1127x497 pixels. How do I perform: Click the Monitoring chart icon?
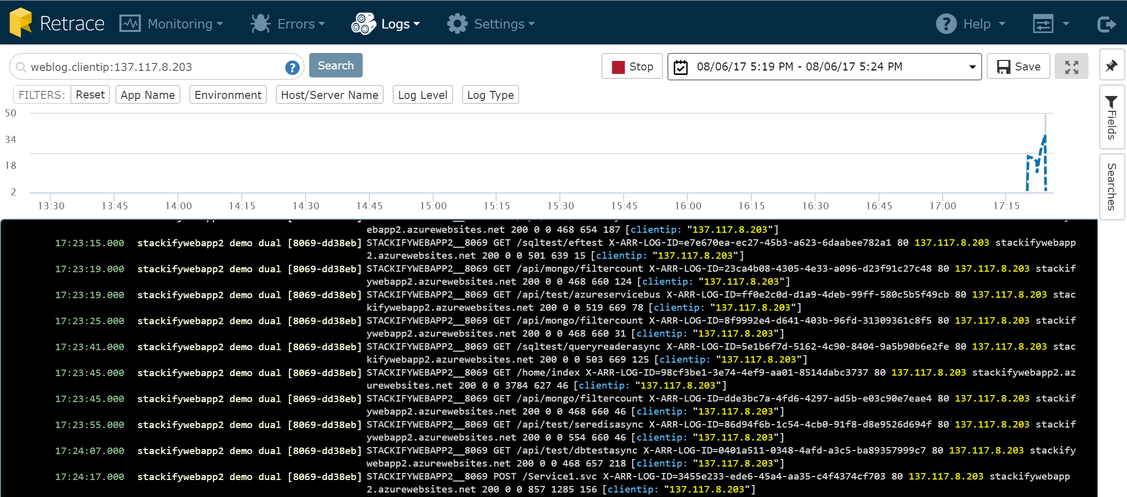tap(130, 23)
